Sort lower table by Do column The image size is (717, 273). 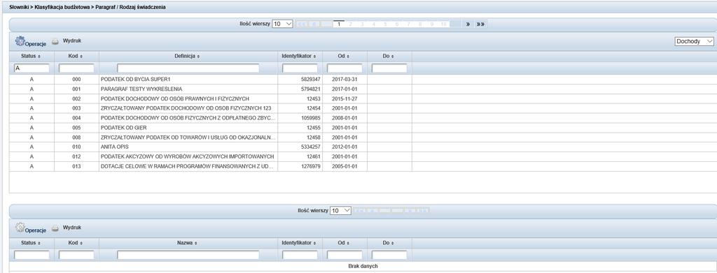coord(389,243)
